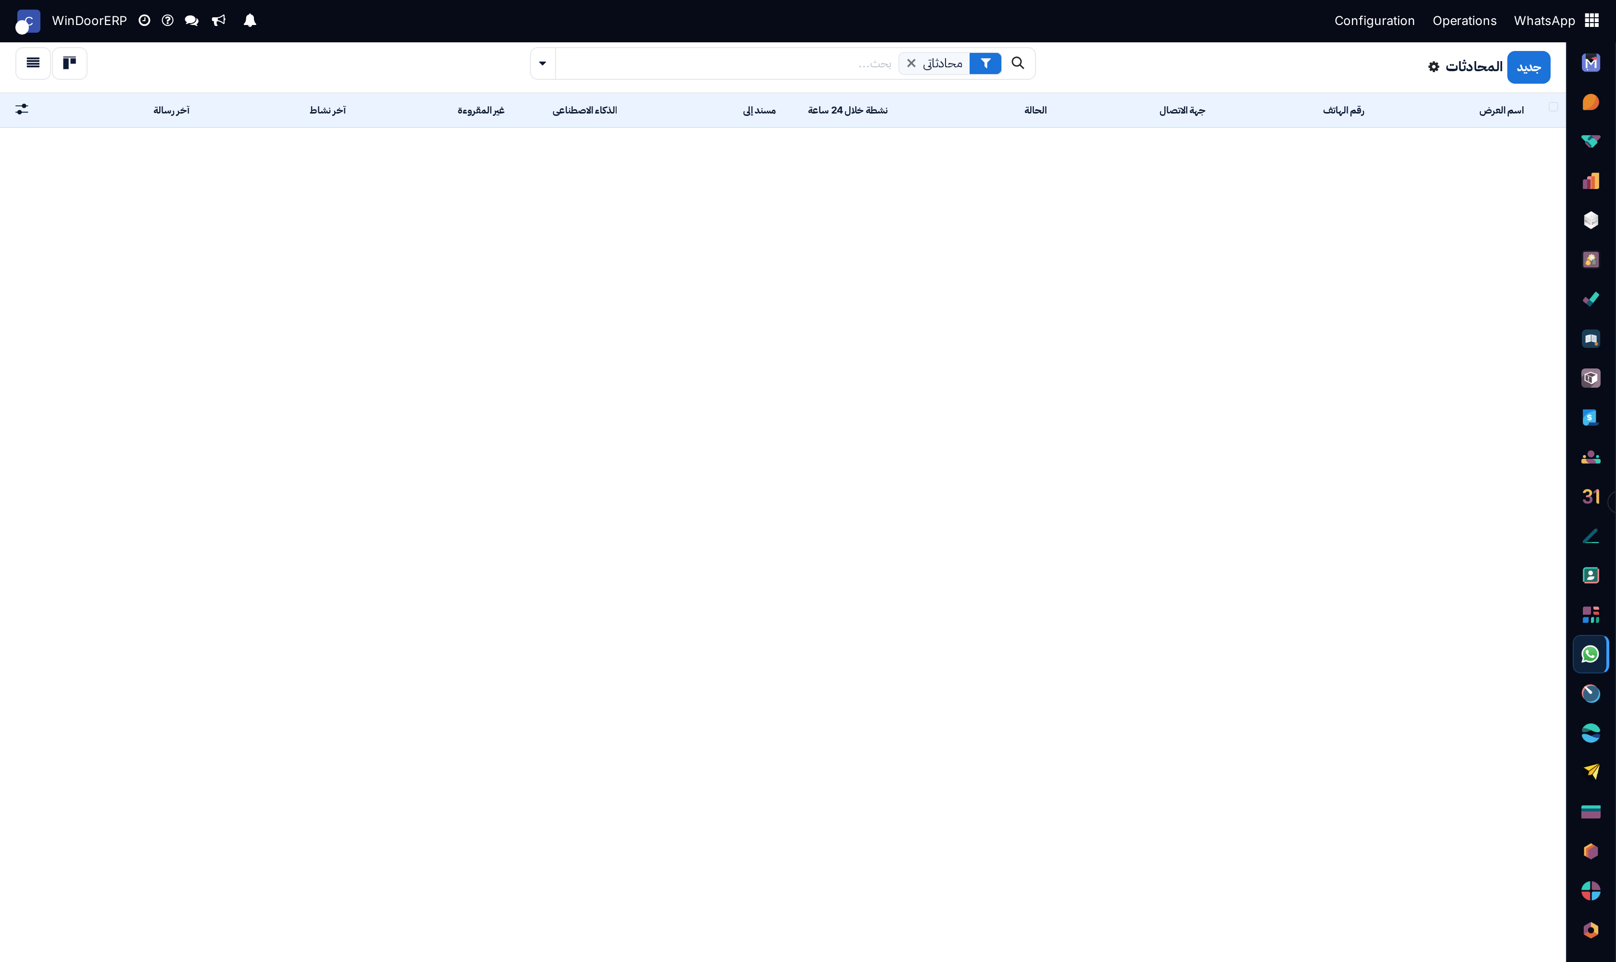Open the teal and purple card app icon
1616x962 pixels.
(1591, 811)
